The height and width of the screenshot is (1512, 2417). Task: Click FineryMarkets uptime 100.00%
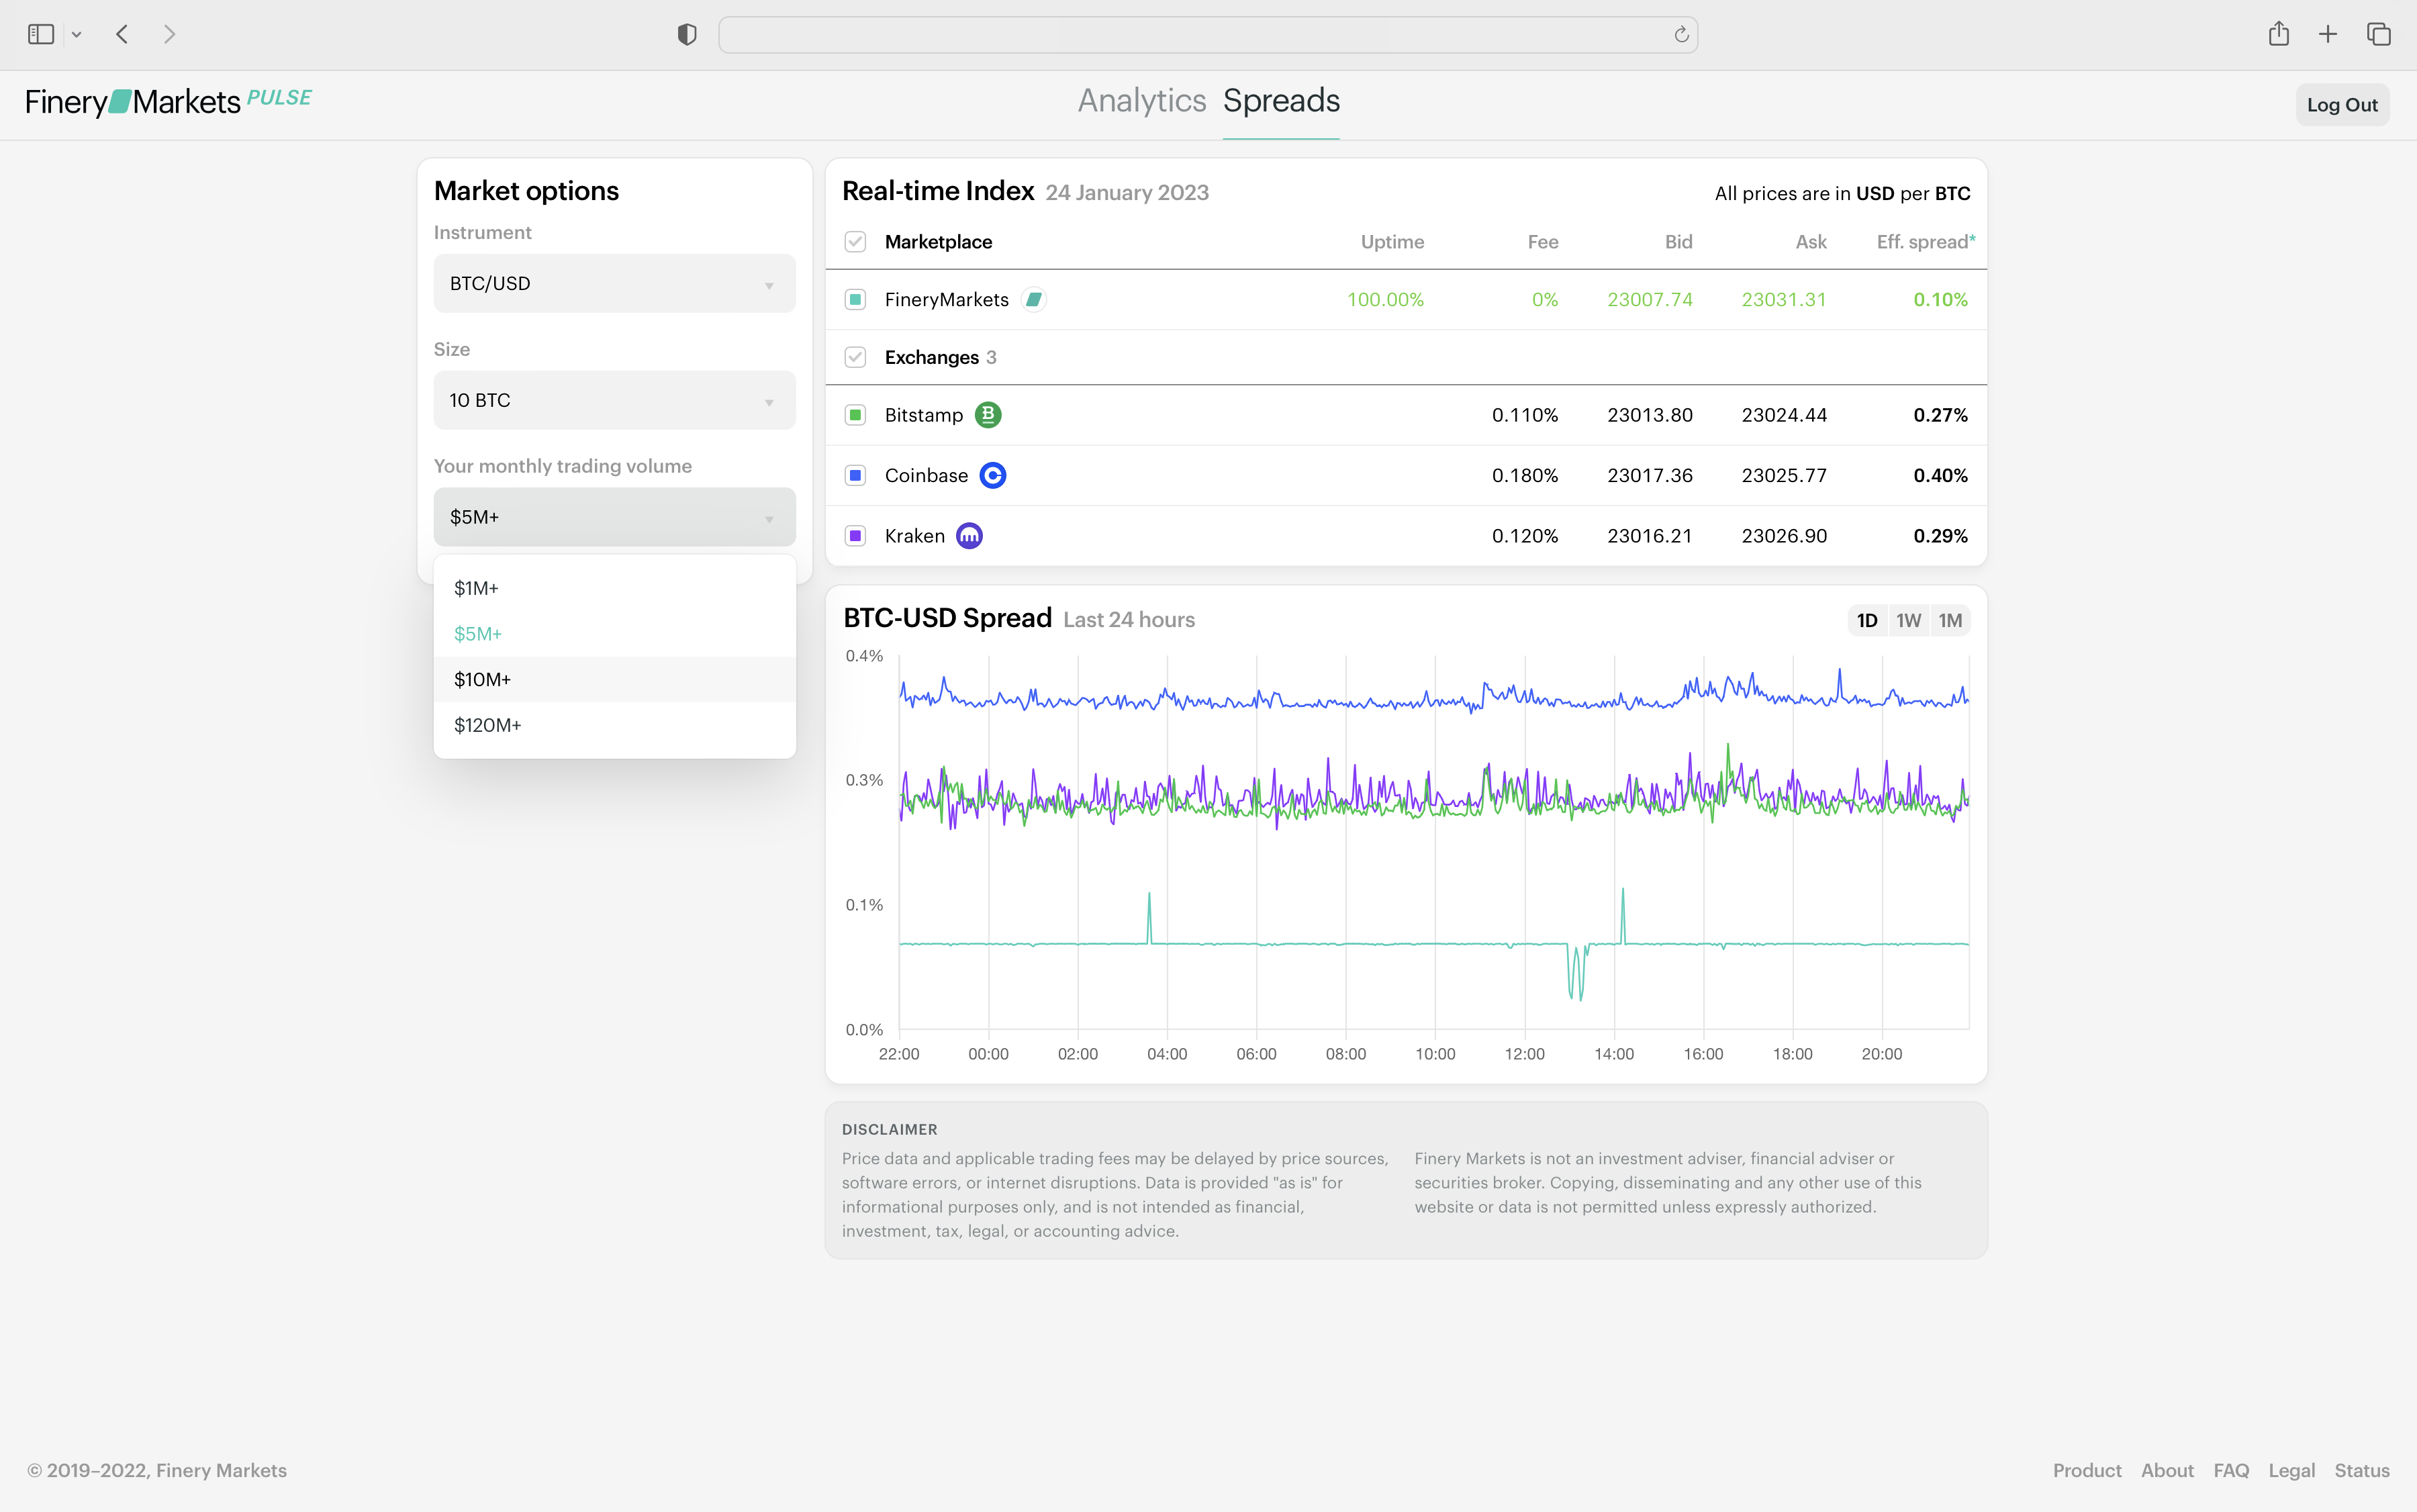point(1385,300)
